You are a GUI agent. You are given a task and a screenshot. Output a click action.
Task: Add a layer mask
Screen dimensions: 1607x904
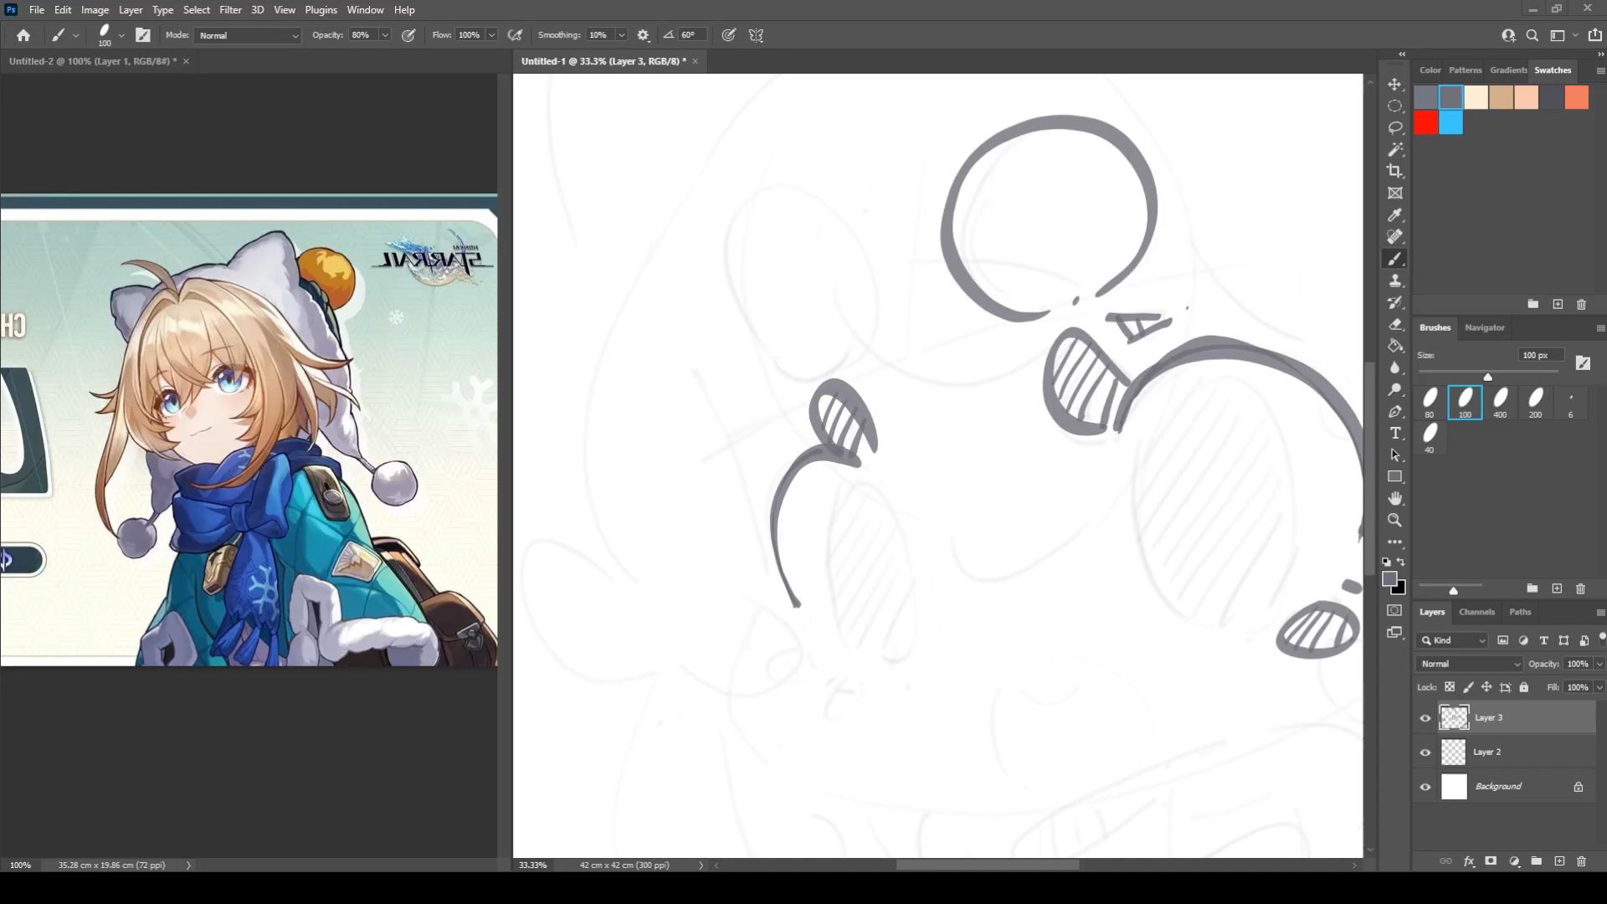click(1491, 861)
